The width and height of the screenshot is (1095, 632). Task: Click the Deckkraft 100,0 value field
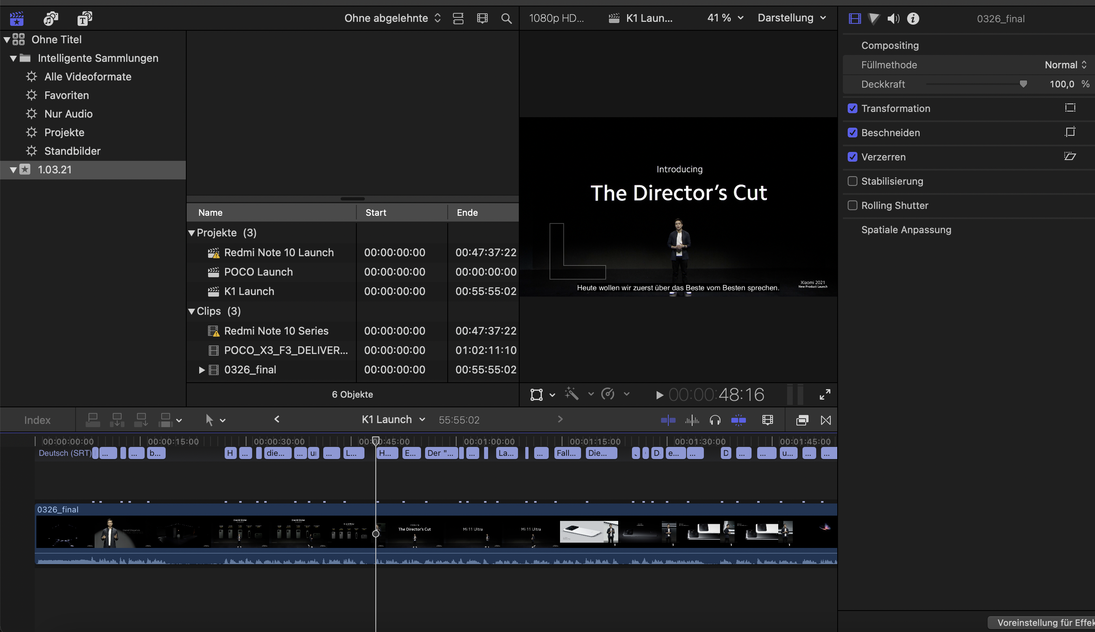1061,84
